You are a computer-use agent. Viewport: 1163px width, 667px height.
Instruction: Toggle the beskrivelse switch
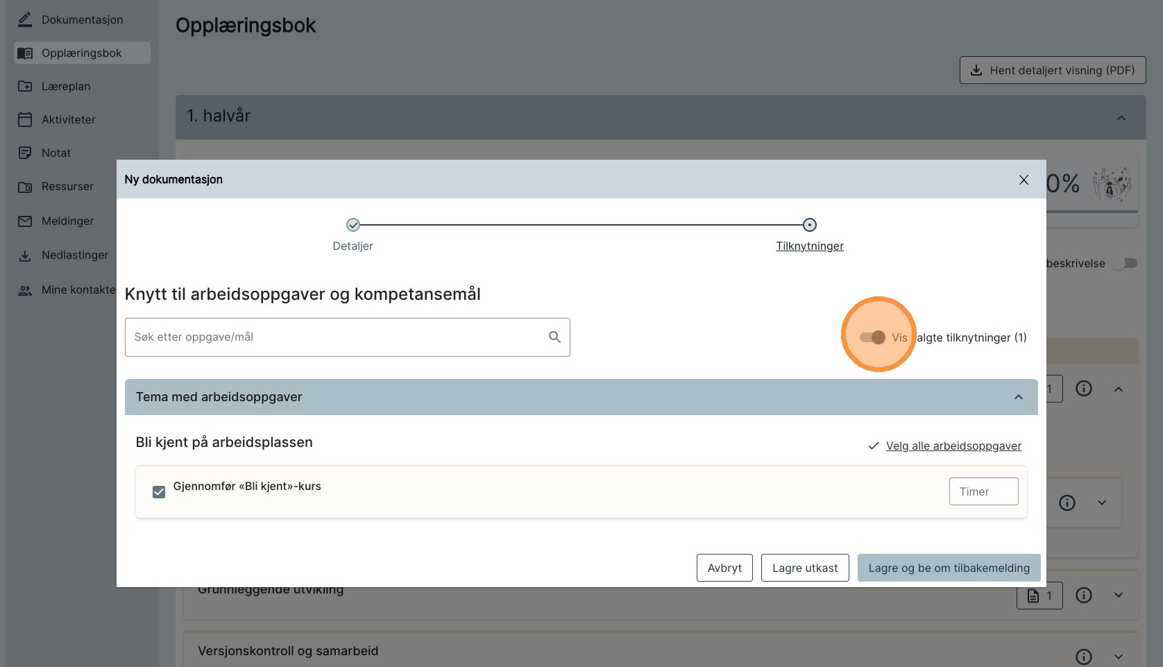tap(1126, 264)
